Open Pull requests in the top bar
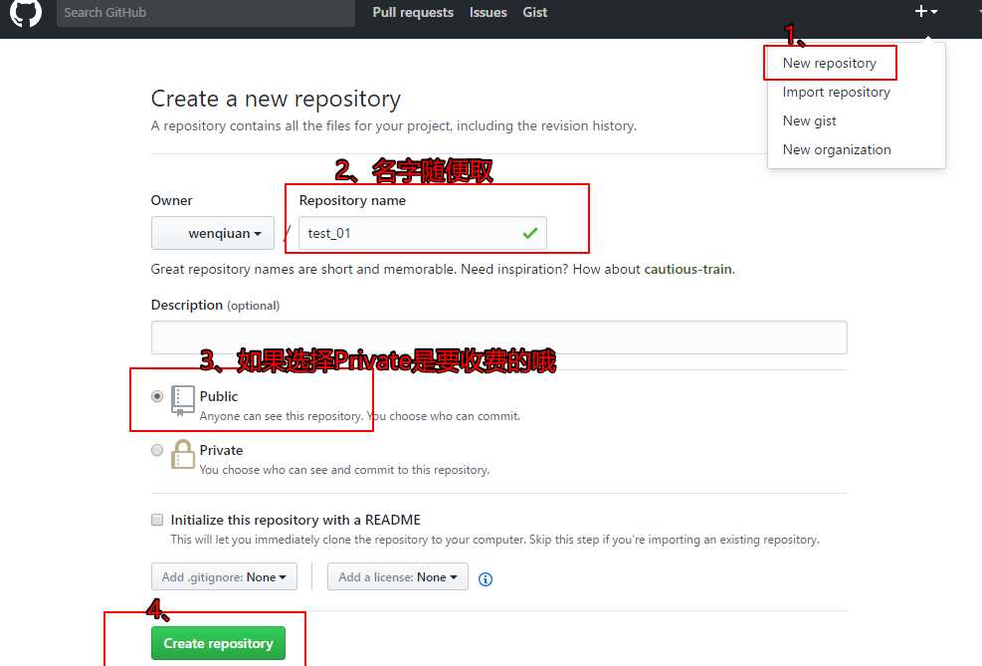 413,12
